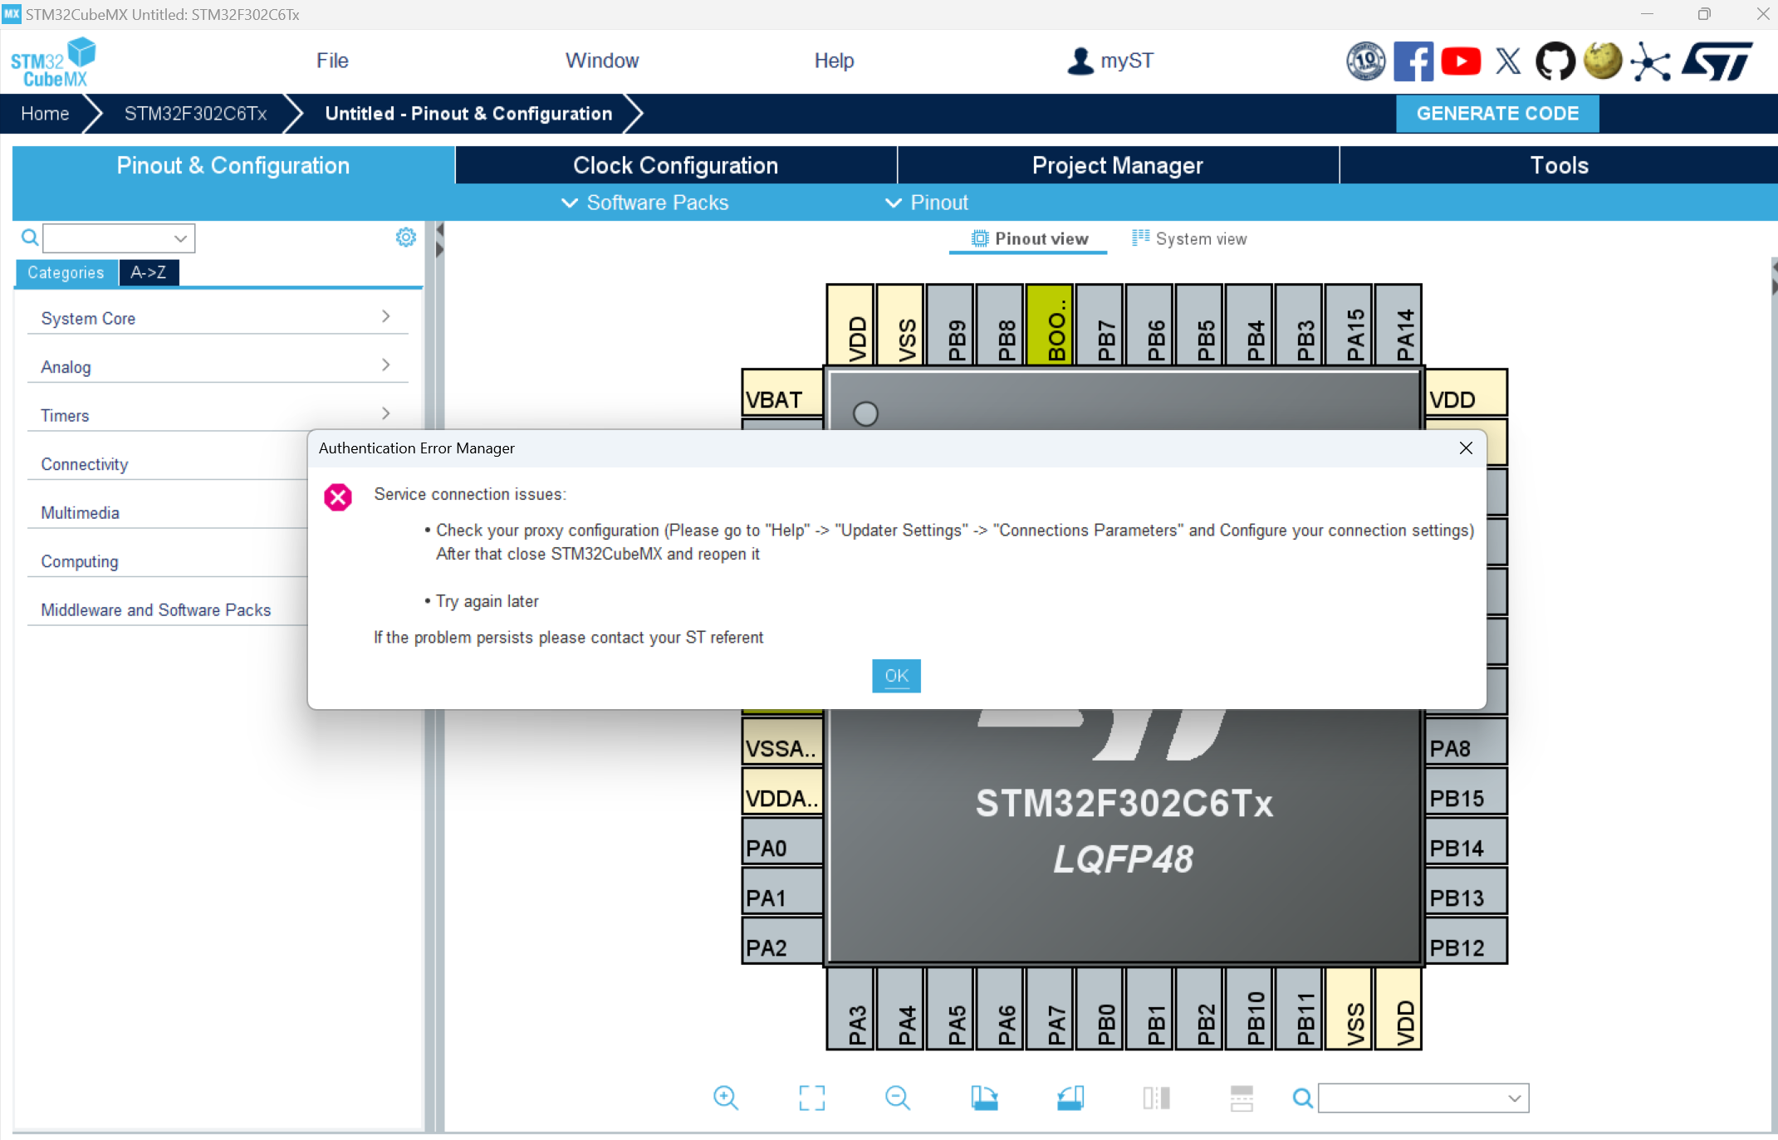
Task: Dismiss the error dialog with OK
Action: point(896,676)
